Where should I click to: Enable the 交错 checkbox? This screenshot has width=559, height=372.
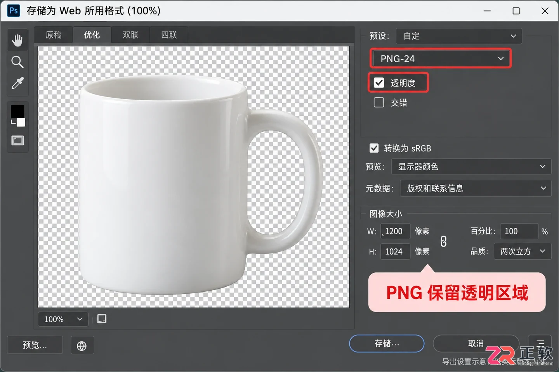[379, 102]
